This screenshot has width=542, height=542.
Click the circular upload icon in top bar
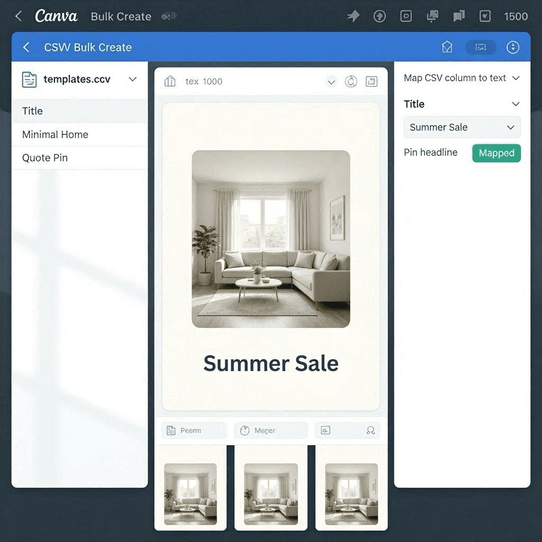pyautogui.click(x=380, y=16)
